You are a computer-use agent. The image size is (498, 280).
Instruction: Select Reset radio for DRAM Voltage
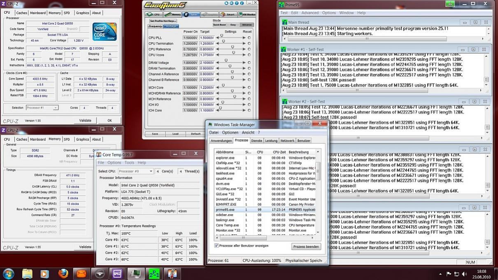pyautogui.click(x=249, y=63)
